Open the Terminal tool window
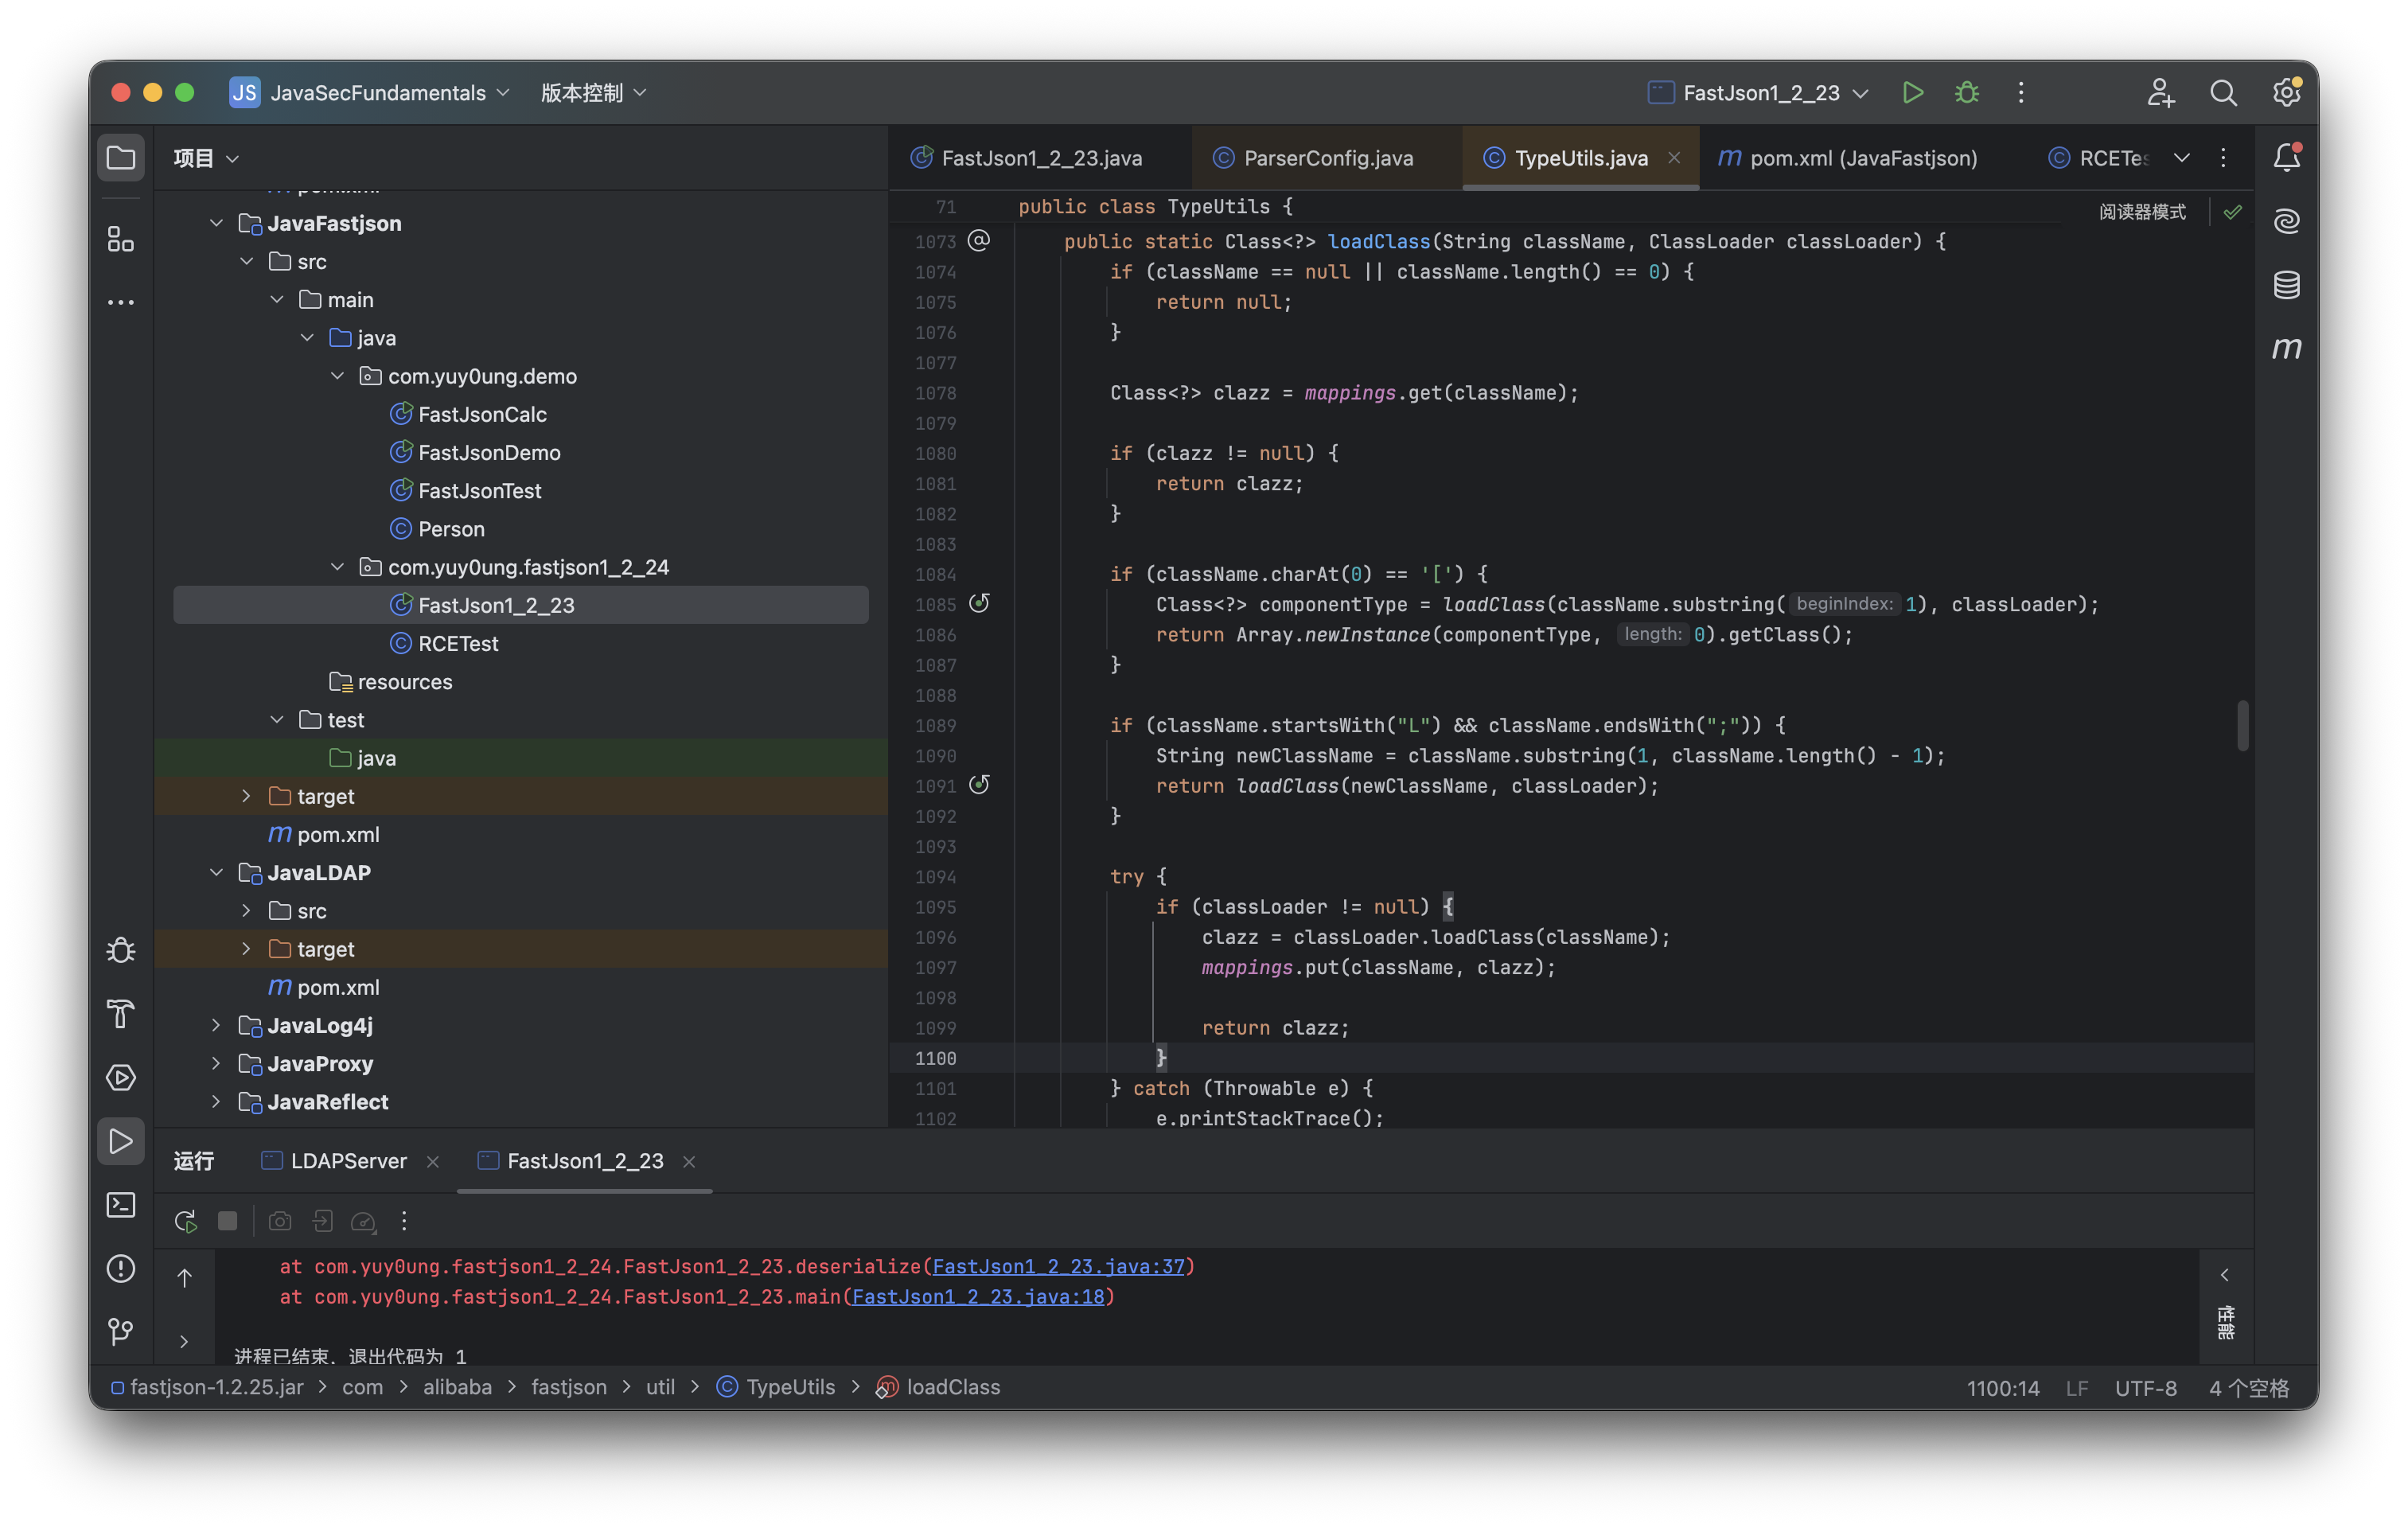 pos(120,1205)
